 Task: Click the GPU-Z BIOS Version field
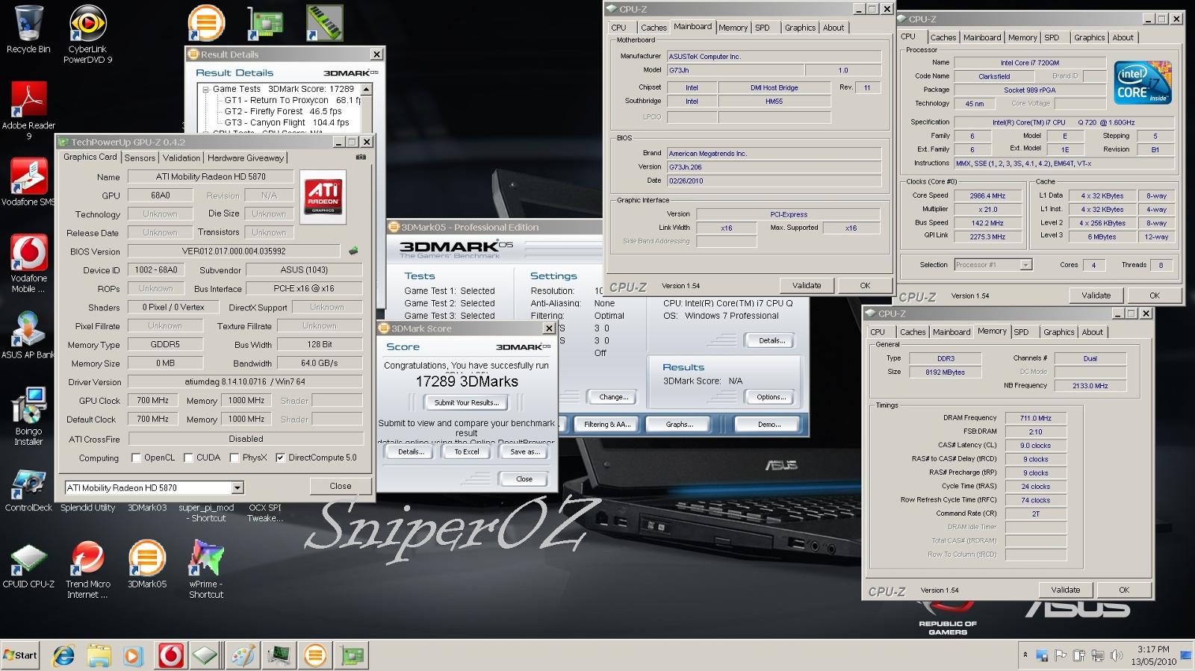(x=234, y=252)
